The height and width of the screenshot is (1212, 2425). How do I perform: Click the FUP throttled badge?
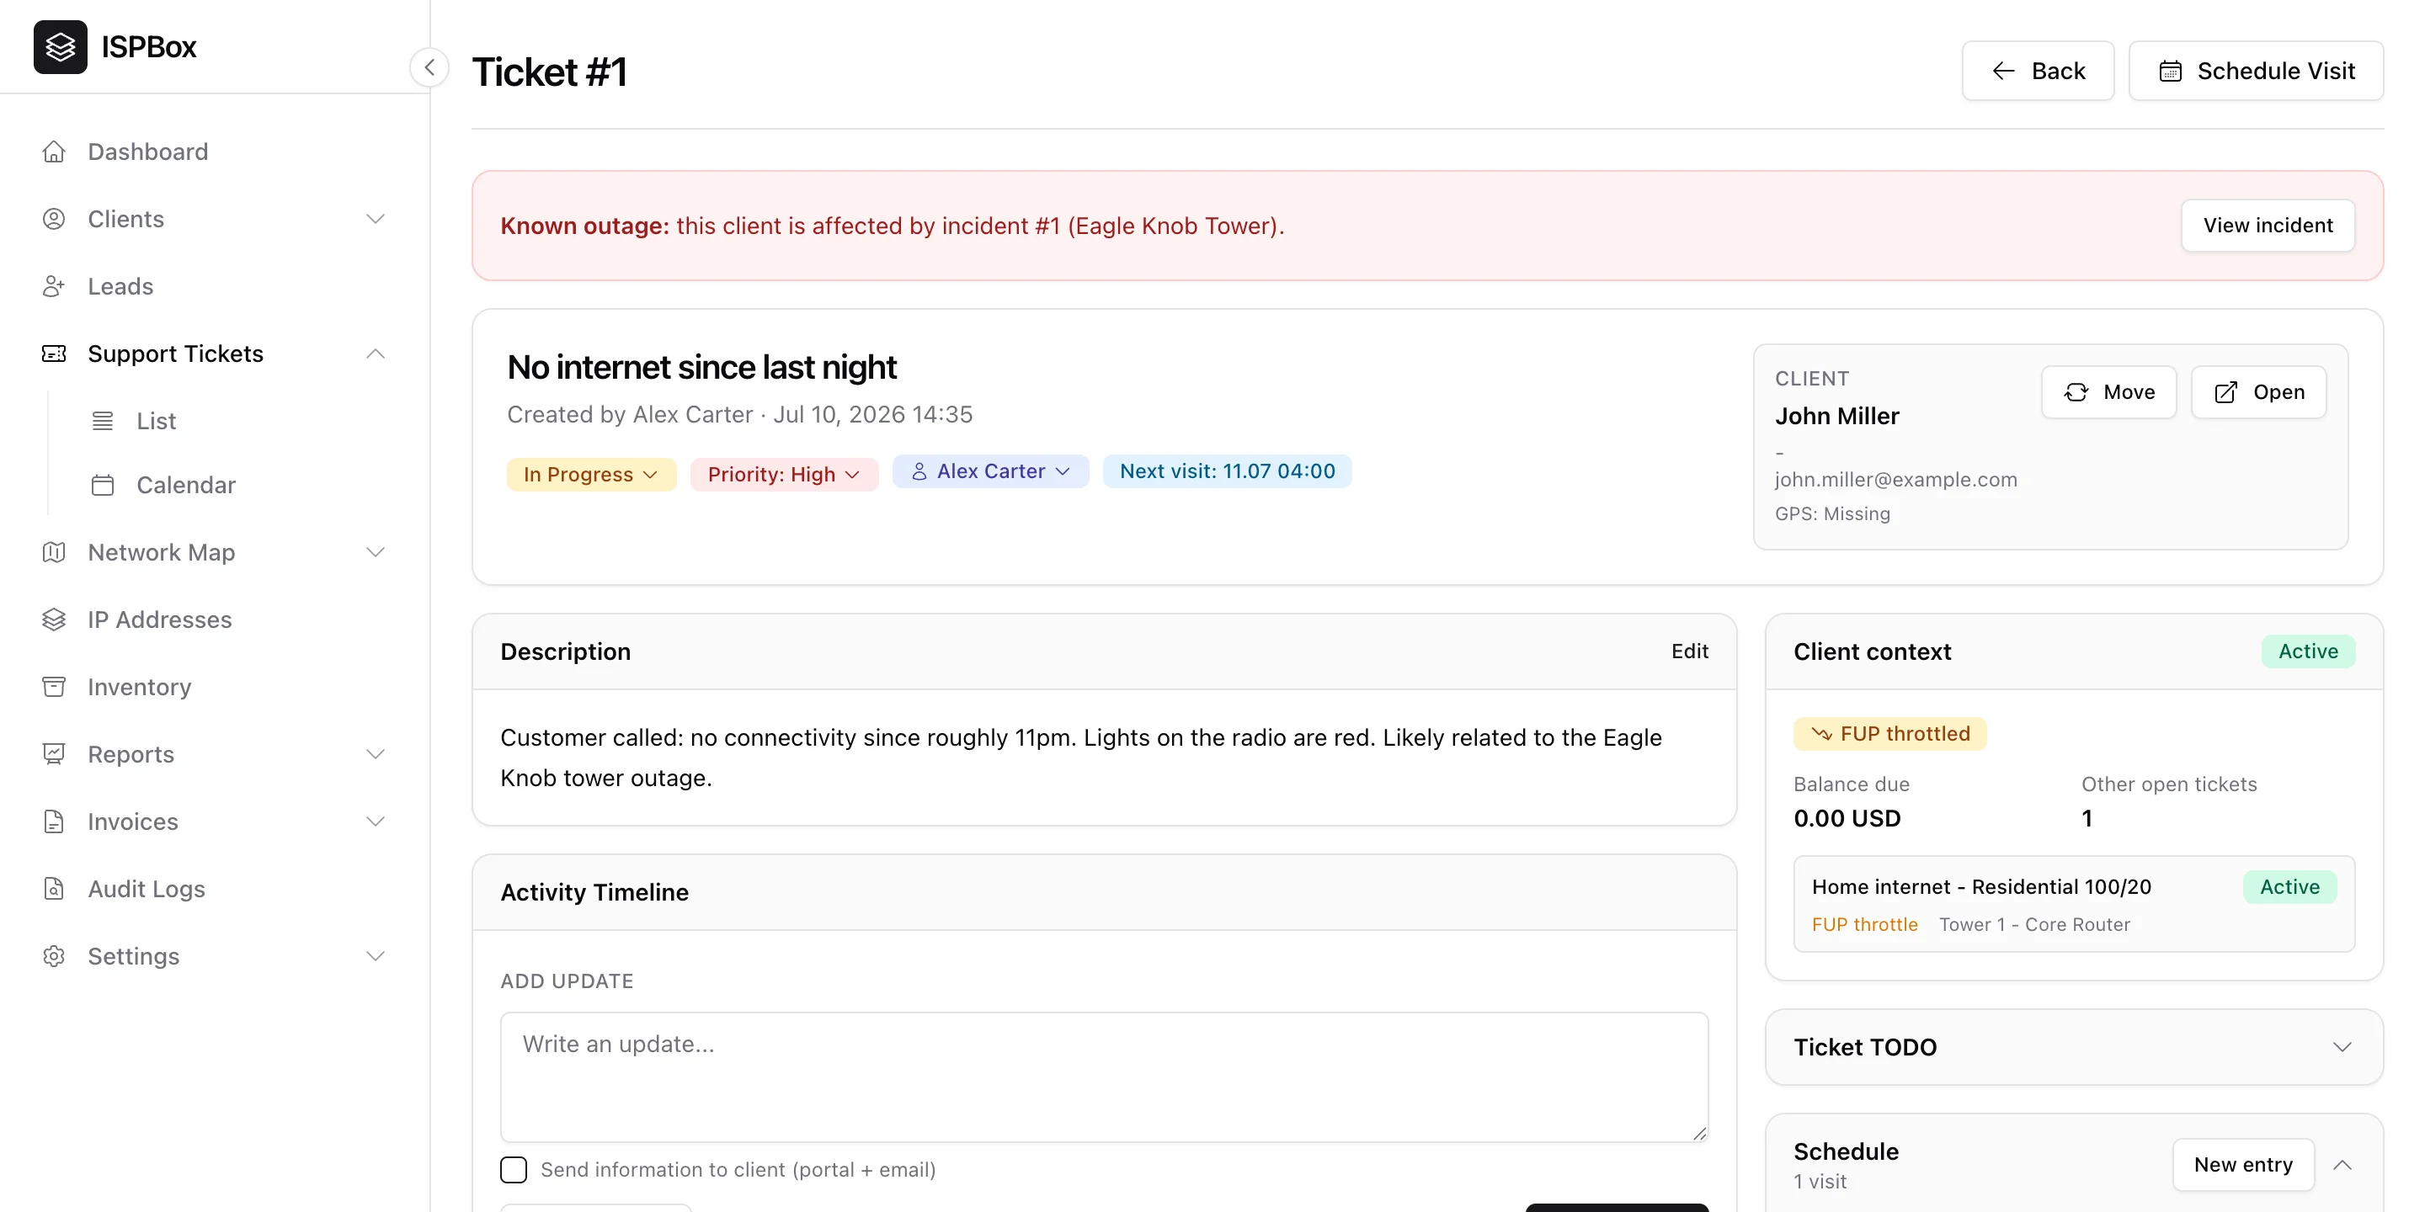pos(1890,734)
